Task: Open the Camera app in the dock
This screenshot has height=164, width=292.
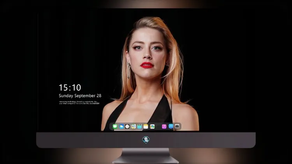Action: [177, 126]
